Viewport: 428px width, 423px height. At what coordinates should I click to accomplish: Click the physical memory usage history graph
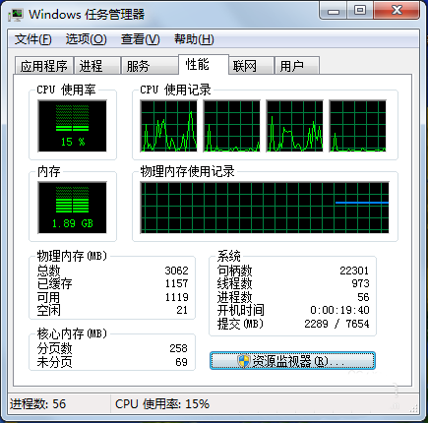[x=265, y=208]
